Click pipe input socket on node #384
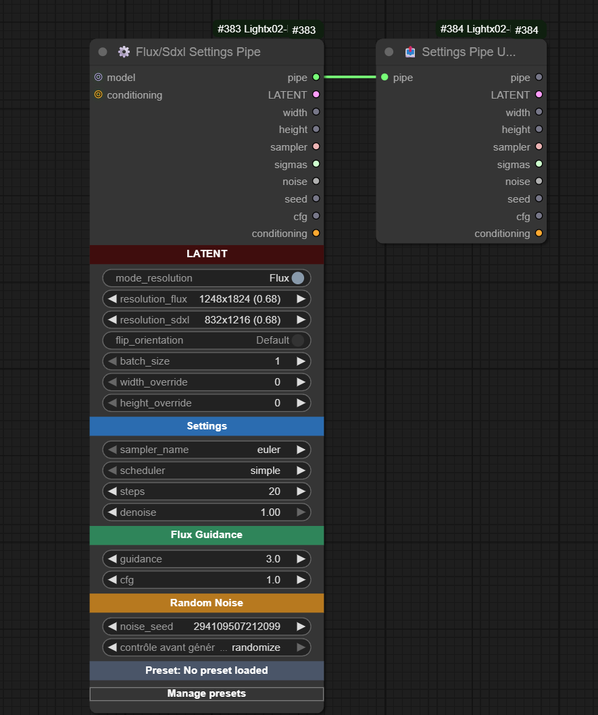The image size is (598, 715). point(384,77)
